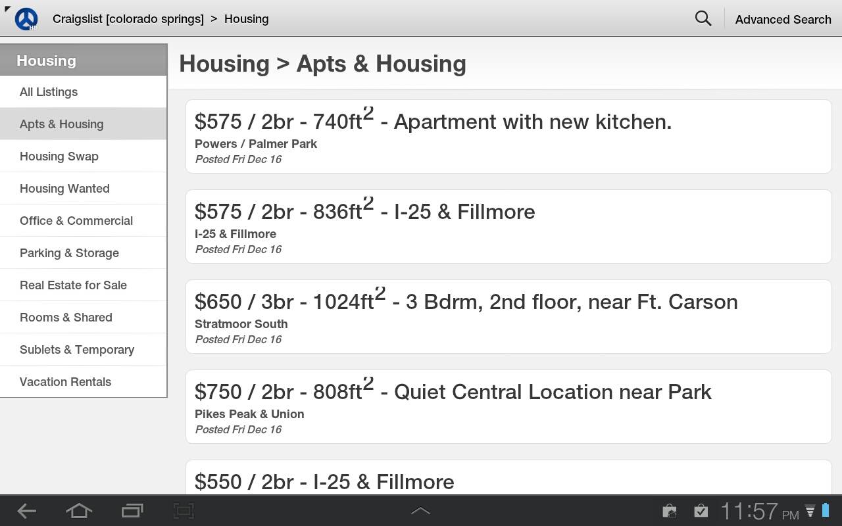Show recent apps in the navigation bar

tap(132, 511)
